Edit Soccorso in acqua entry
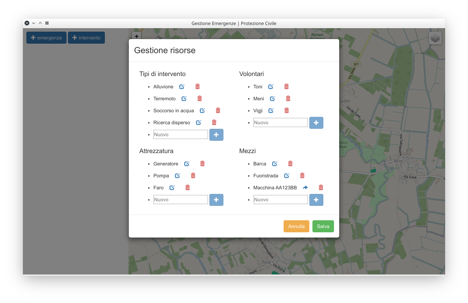This screenshot has height=303, width=468. click(x=202, y=111)
